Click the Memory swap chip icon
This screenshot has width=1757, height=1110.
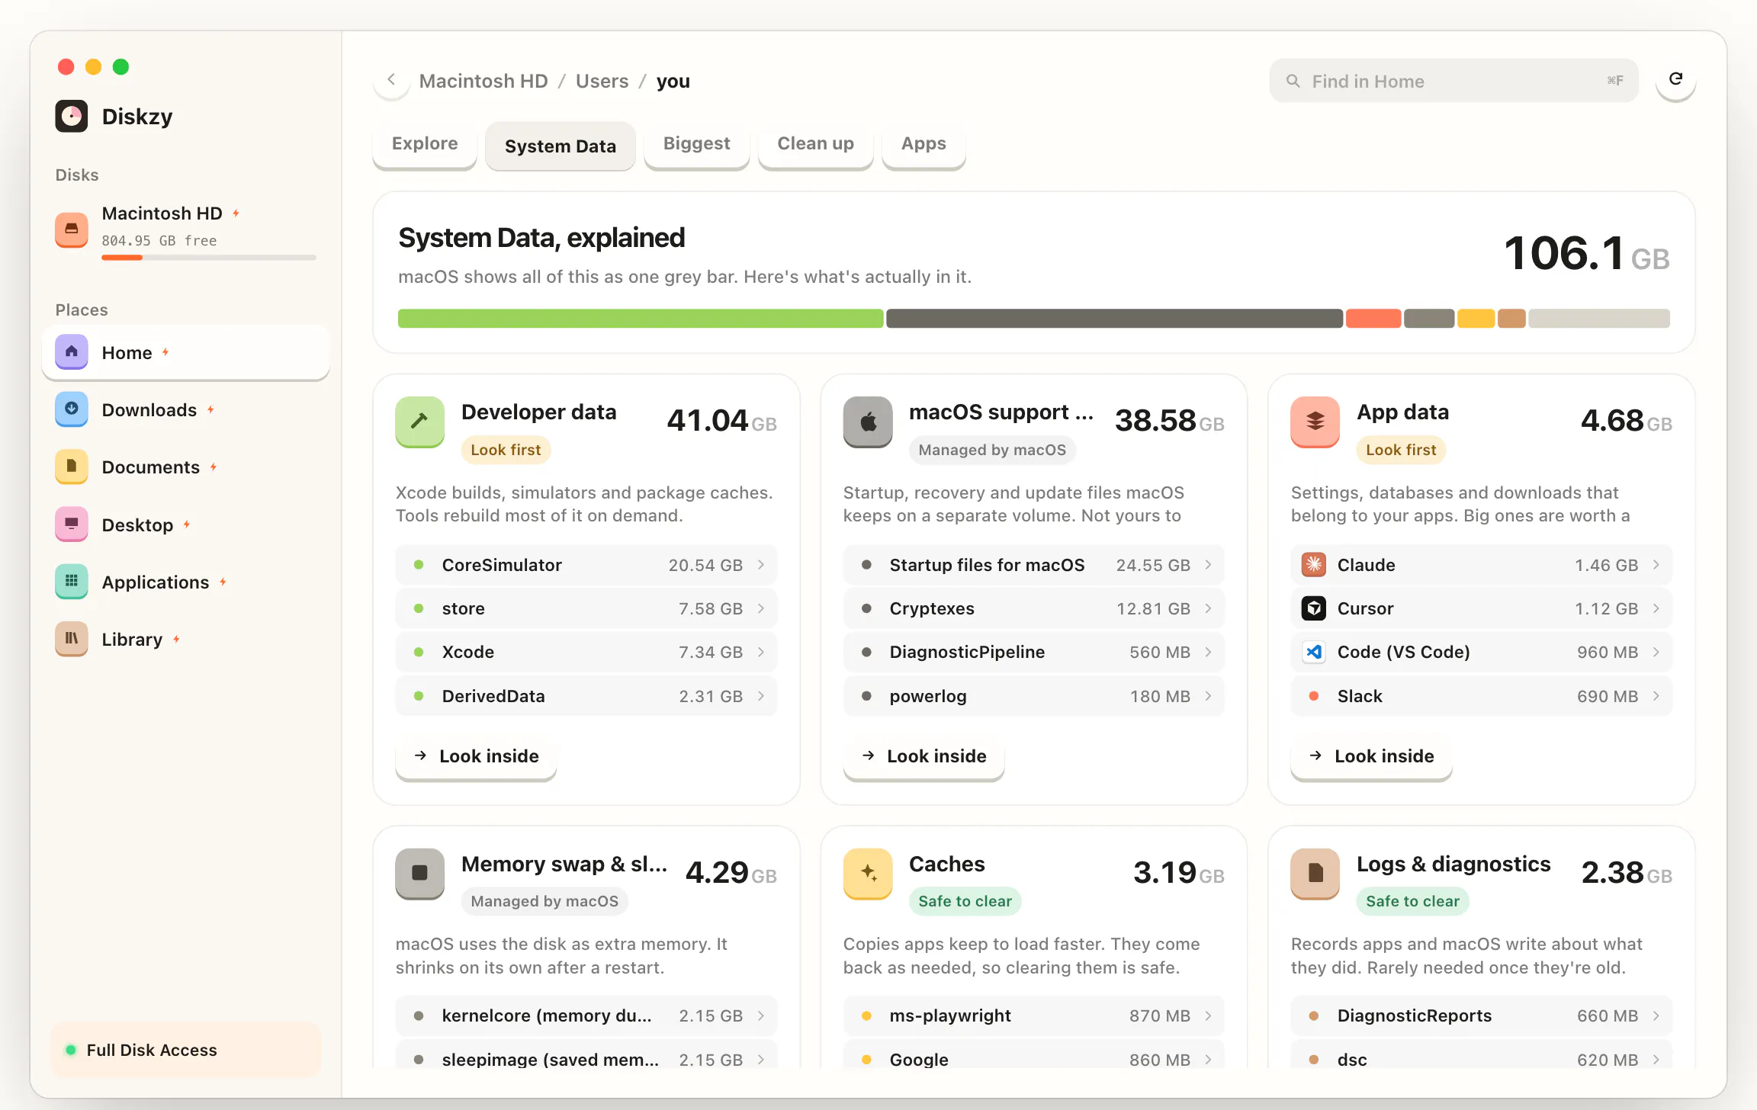[x=419, y=873]
